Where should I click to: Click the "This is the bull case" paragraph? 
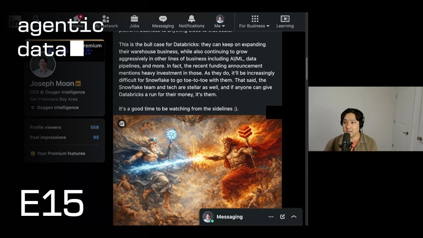coord(197,69)
